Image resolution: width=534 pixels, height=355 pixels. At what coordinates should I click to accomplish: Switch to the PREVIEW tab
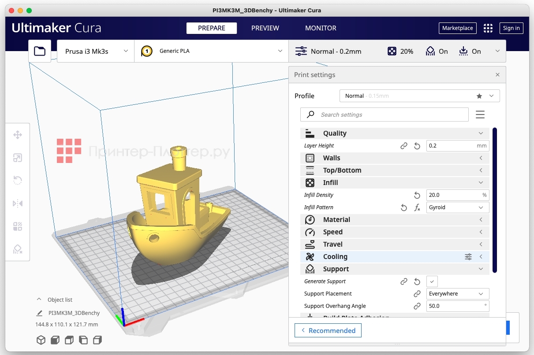coord(265,28)
